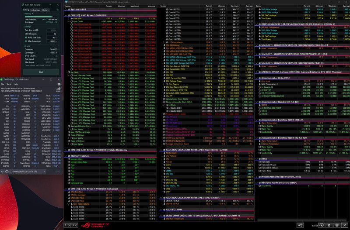This screenshot has height=230, width=350.
Task: Collapse the Aquacomputer Octo CASE group
Action: tap(257, 78)
